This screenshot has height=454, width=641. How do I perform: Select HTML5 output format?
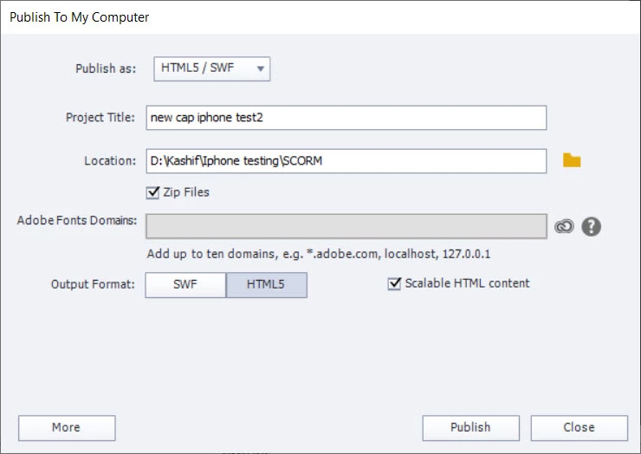tap(266, 285)
